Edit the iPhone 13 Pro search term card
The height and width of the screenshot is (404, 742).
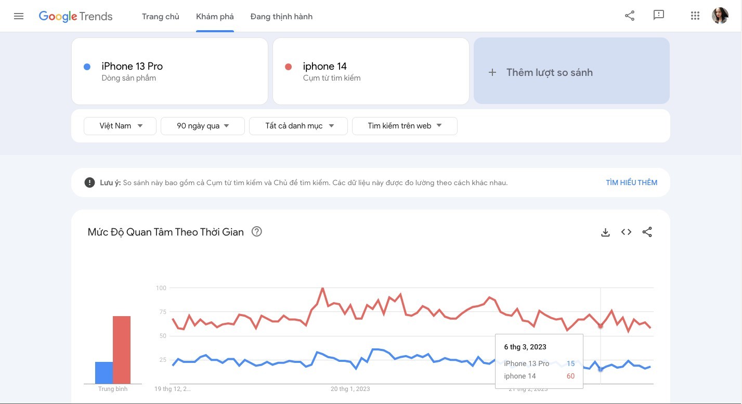tap(170, 71)
